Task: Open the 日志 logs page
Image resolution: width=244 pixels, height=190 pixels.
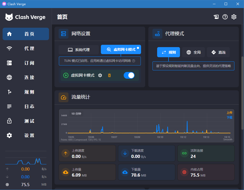Action: pos(26,106)
